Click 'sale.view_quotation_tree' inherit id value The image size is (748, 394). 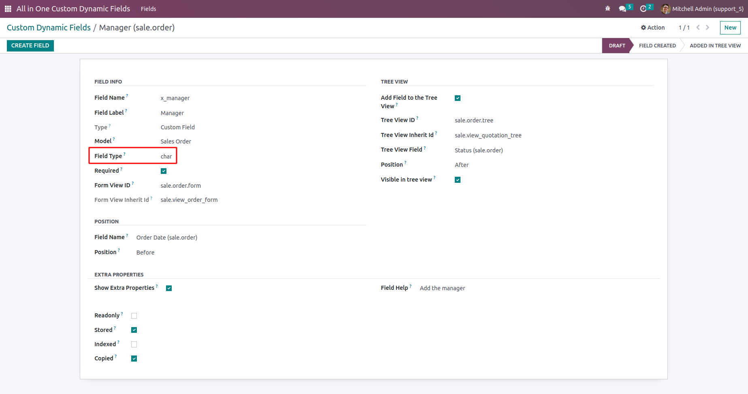(488, 135)
